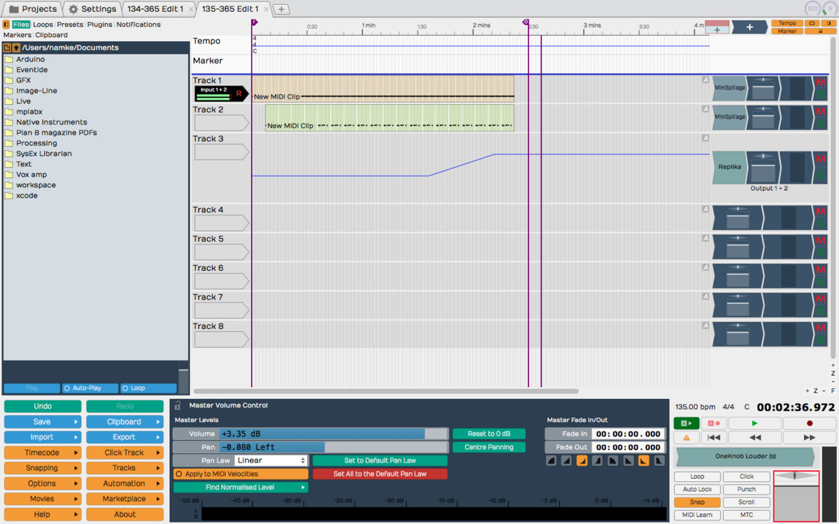Hit the return-to-start transport button

point(713,437)
